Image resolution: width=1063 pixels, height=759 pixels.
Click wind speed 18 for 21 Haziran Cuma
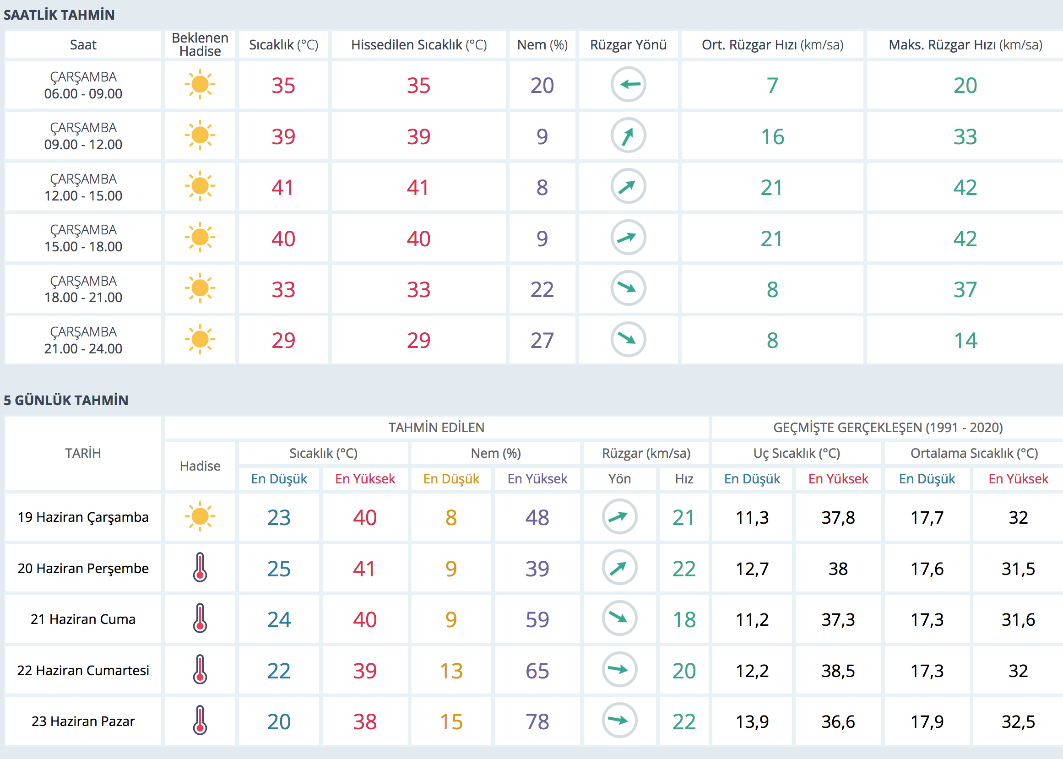(x=684, y=620)
